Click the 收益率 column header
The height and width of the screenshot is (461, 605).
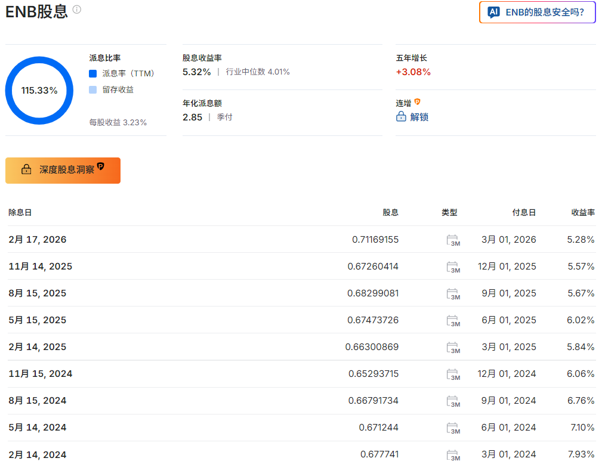[x=582, y=212]
